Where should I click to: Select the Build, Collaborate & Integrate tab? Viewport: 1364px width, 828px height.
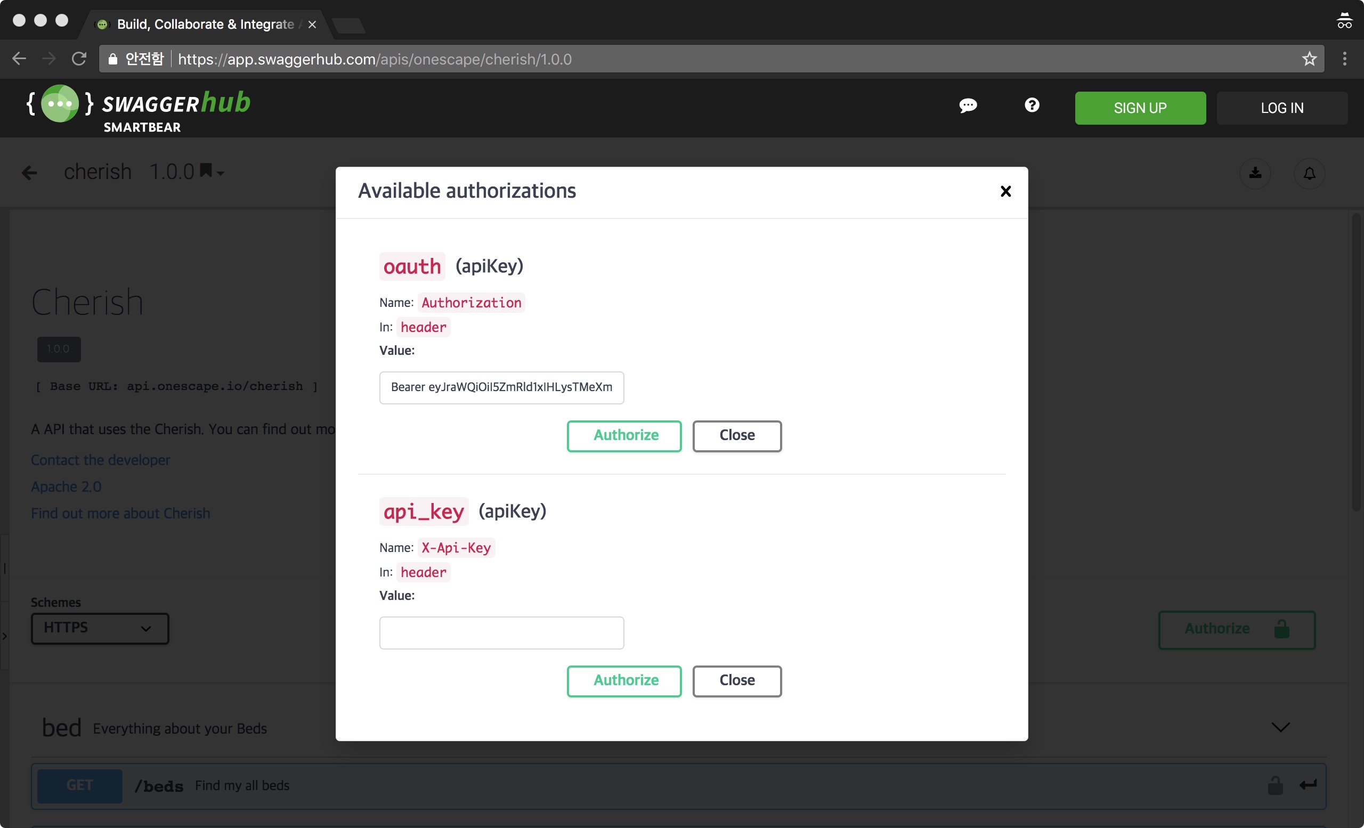pos(206,25)
